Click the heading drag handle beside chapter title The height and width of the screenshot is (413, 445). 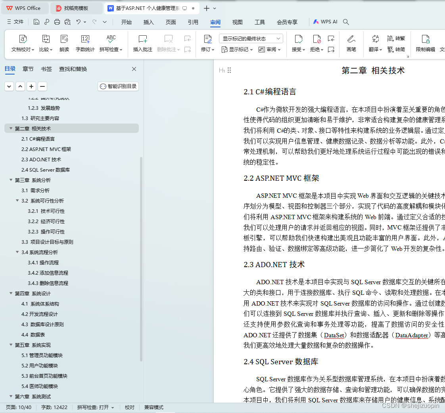coord(229,70)
